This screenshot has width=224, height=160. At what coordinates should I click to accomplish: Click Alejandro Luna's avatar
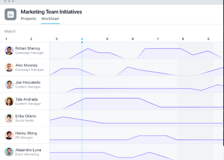click(x=9, y=152)
